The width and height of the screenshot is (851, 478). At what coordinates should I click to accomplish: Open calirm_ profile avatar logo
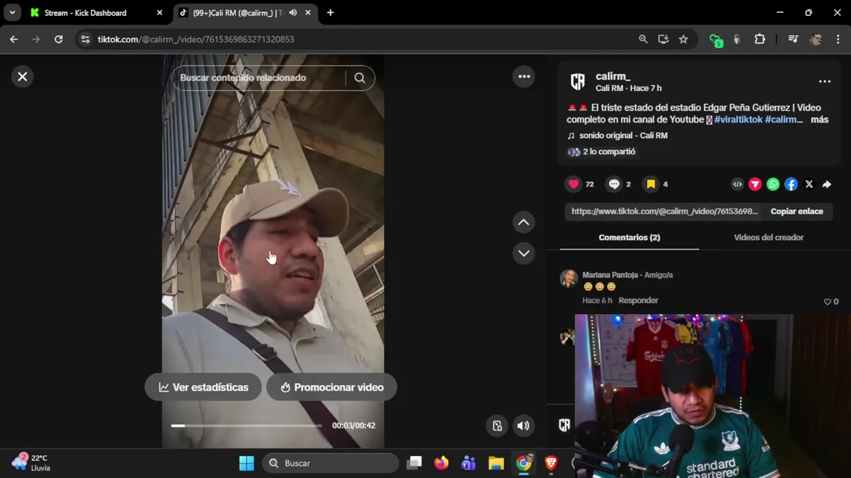pos(578,82)
